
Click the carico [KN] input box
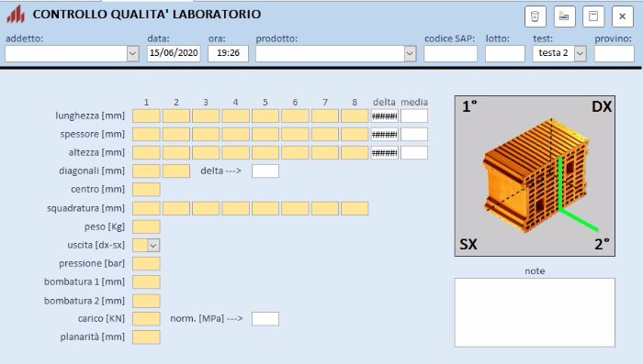tap(146, 318)
